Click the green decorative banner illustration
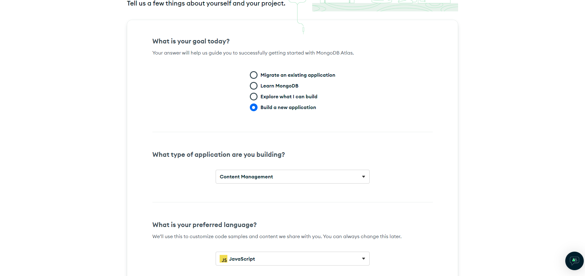This screenshot has width=585, height=276. tap(385, 6)
